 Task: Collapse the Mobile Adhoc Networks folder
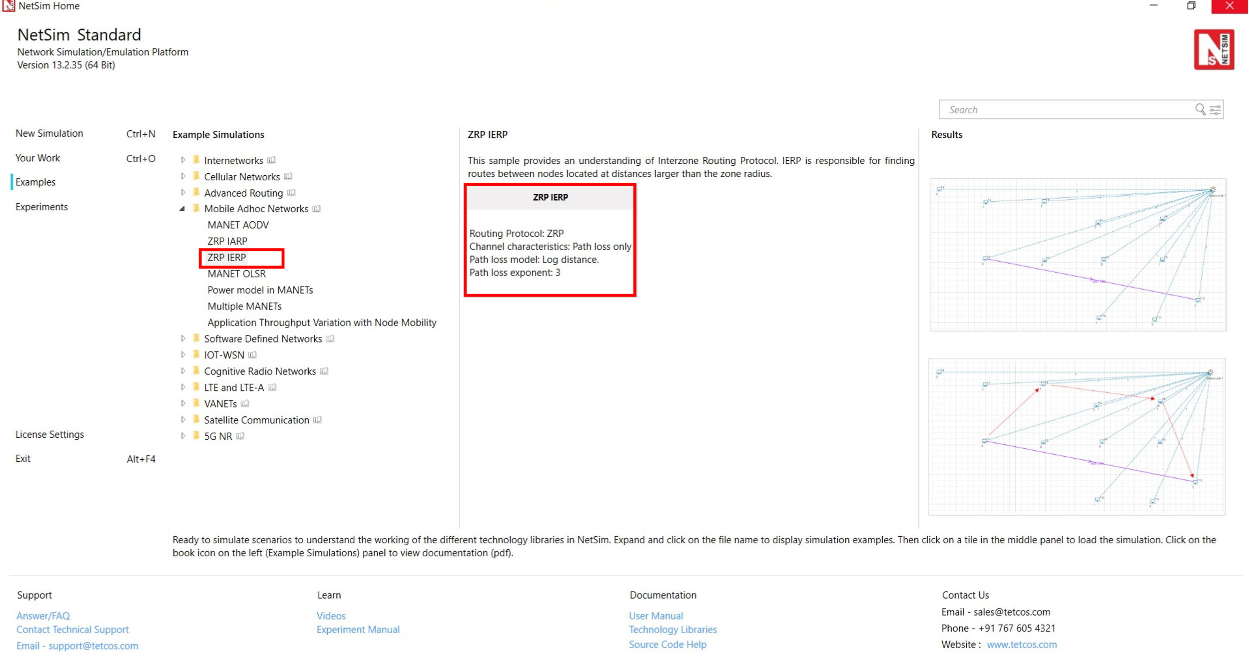(x=182, y=209)
